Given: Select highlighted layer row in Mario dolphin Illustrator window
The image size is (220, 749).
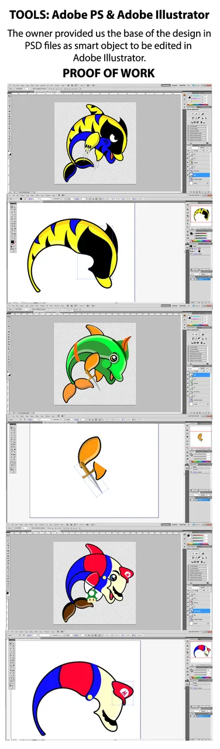Looking at the screenshot, I should 200,716.
